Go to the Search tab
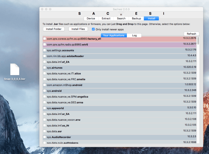This screenshot has height=154, width=209. pos(121,19)
